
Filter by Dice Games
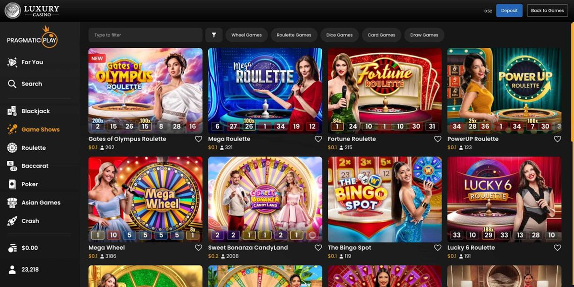click(340, 35)
